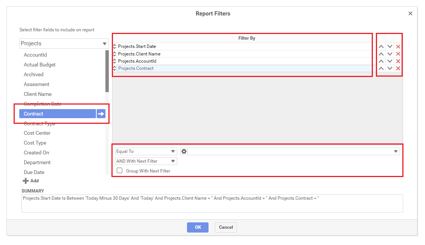
Task: Select Assesment field
Action: tap(37, 84)
